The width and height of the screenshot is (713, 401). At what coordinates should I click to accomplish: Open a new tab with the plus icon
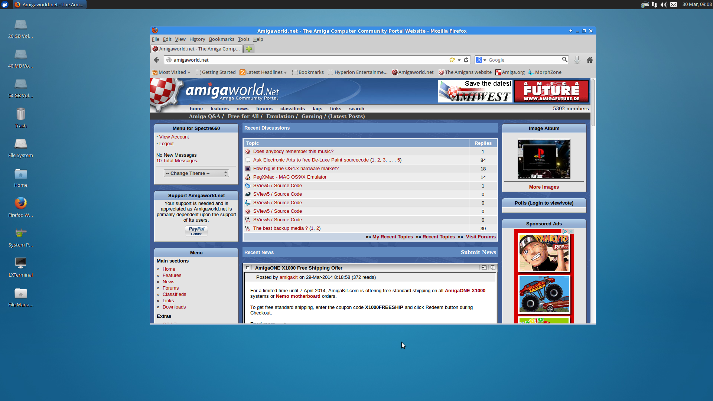pyautogui.click(x=249, y=49)
